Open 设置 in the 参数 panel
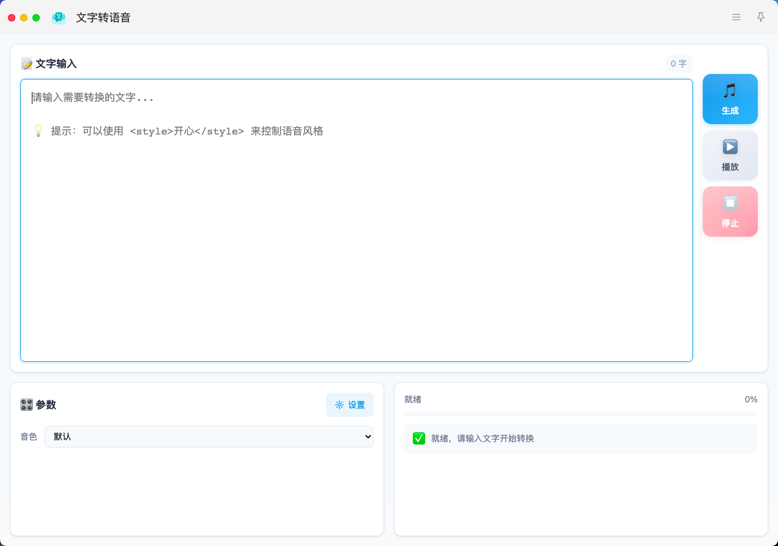This screenshot has width=778, height=546. [349, 405]
